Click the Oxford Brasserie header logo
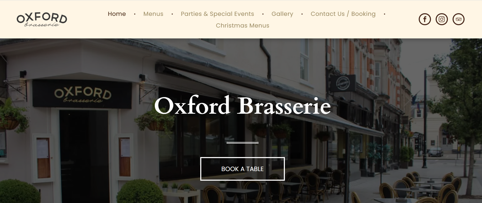The image size is (482, 203). pos(42,19)
